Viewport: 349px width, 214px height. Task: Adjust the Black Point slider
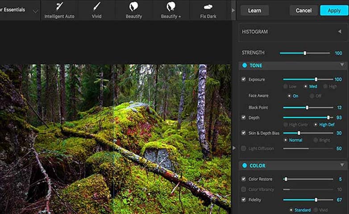307,107
